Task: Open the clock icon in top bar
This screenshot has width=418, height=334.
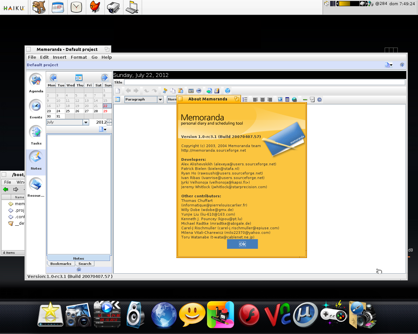Action: coord(76,7)
